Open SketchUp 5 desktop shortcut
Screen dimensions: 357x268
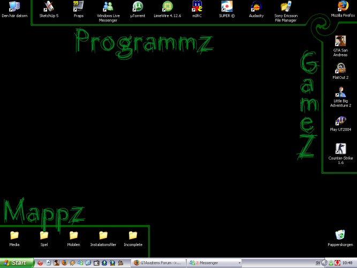(x=49, y=7)
